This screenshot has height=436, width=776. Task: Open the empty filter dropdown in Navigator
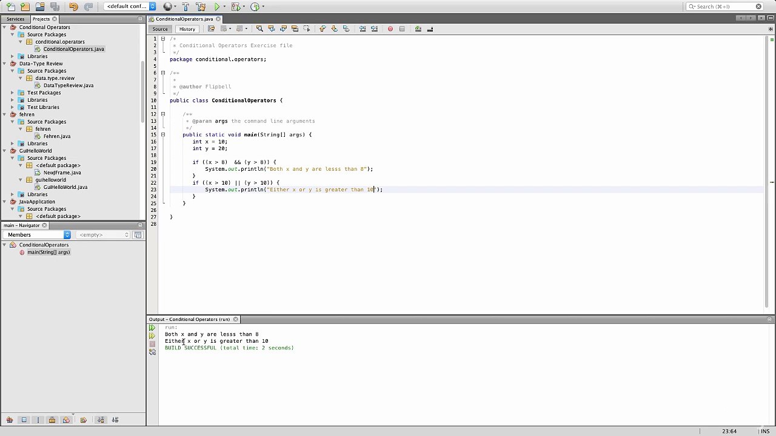tap(102, 235)
